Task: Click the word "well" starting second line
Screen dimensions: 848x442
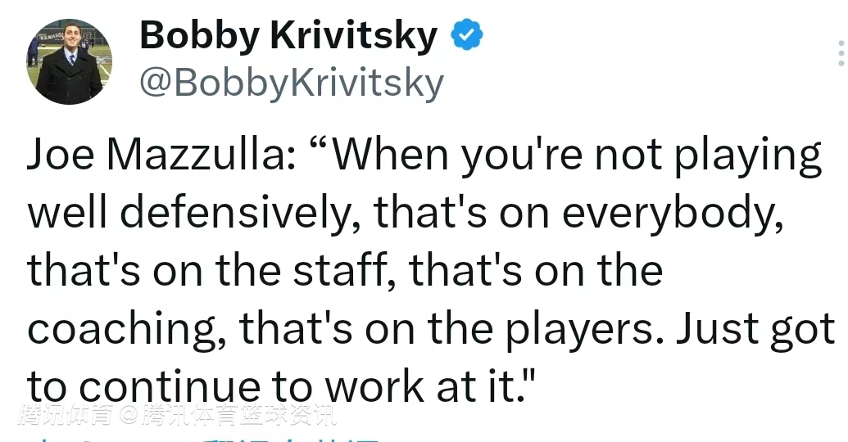Action: click(66, 214)
